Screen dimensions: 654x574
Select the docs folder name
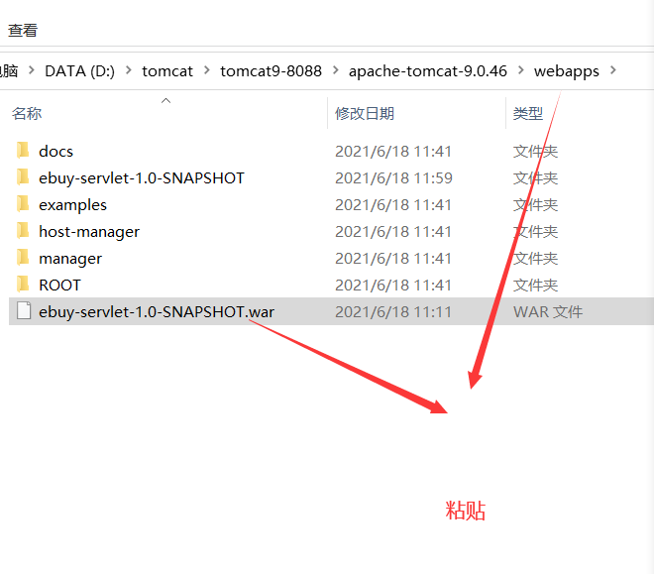[55, 152]
